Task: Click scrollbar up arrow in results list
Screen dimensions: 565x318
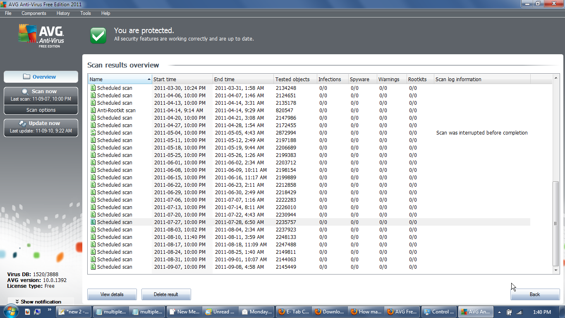Action: (556, 78)
